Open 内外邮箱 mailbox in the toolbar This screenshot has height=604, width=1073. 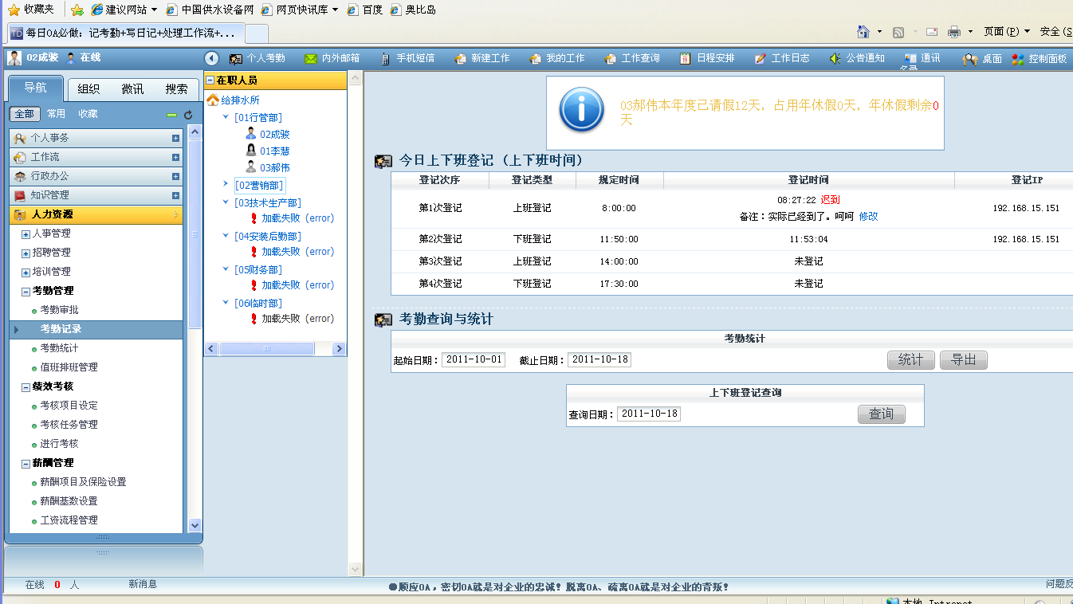click(332, 58)
